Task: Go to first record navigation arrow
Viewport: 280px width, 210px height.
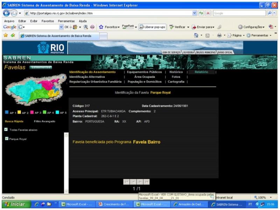Action: pyautogui.click(x=126, y=181)
